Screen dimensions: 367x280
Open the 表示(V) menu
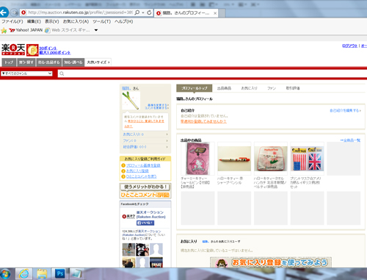52,21
